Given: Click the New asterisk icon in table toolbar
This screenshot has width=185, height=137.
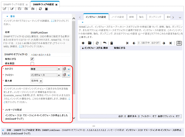Looking at the screenshot, I should click(x=83, y=43).
